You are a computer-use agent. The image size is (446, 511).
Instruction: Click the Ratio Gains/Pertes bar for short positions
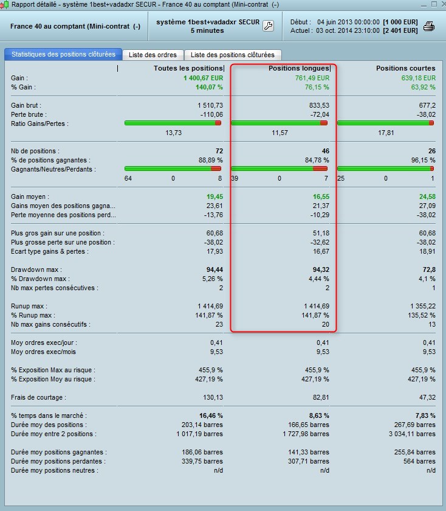385,123
